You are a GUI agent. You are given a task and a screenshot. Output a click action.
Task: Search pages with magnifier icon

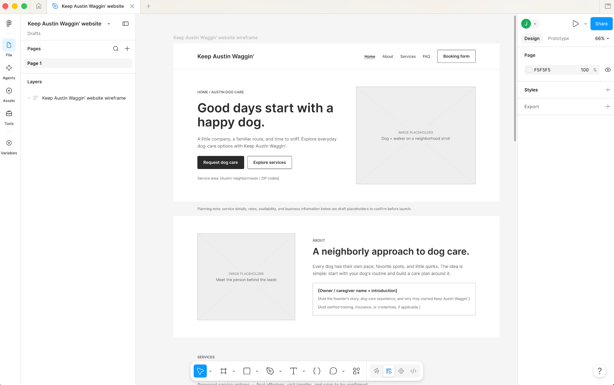(x=116, y=49)
